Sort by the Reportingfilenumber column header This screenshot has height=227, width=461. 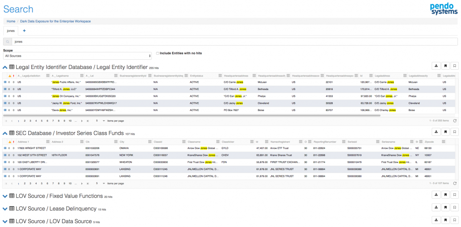coord(325,142)
